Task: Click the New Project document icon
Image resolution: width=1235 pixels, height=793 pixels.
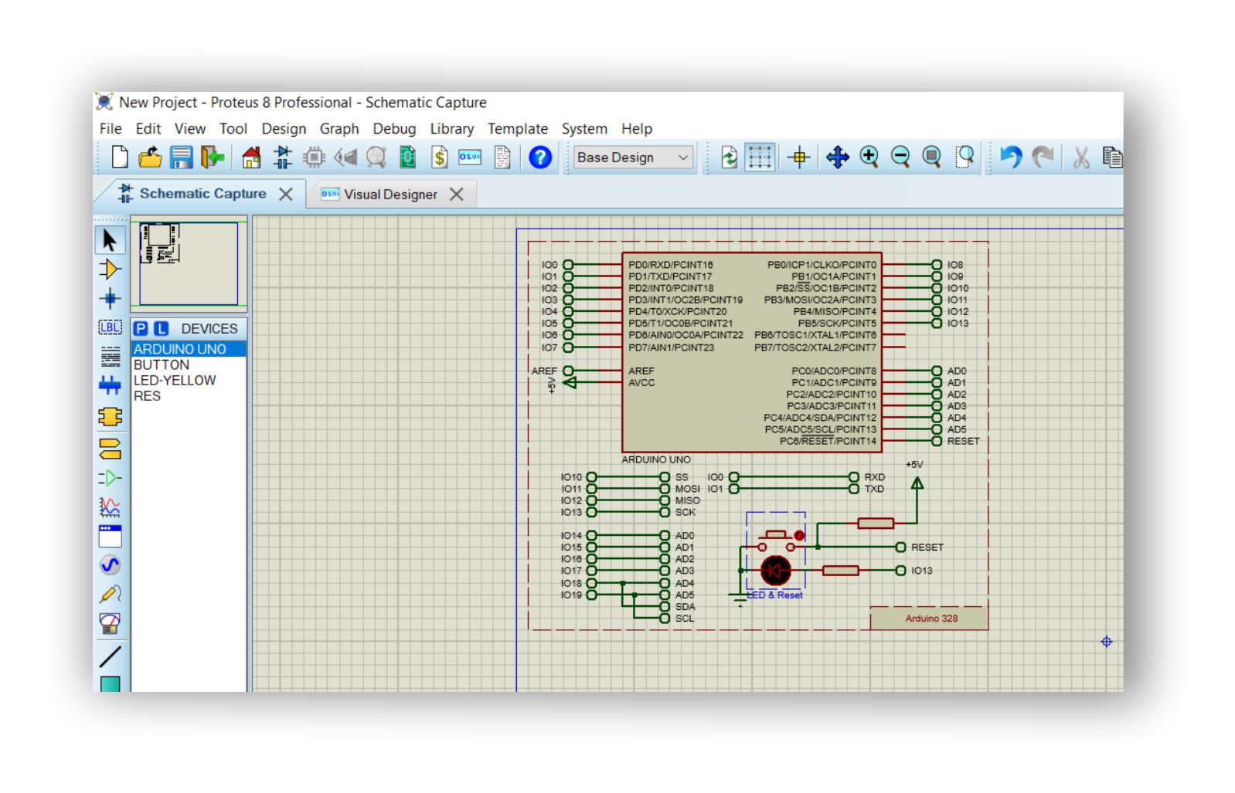Action: (120, 158)
